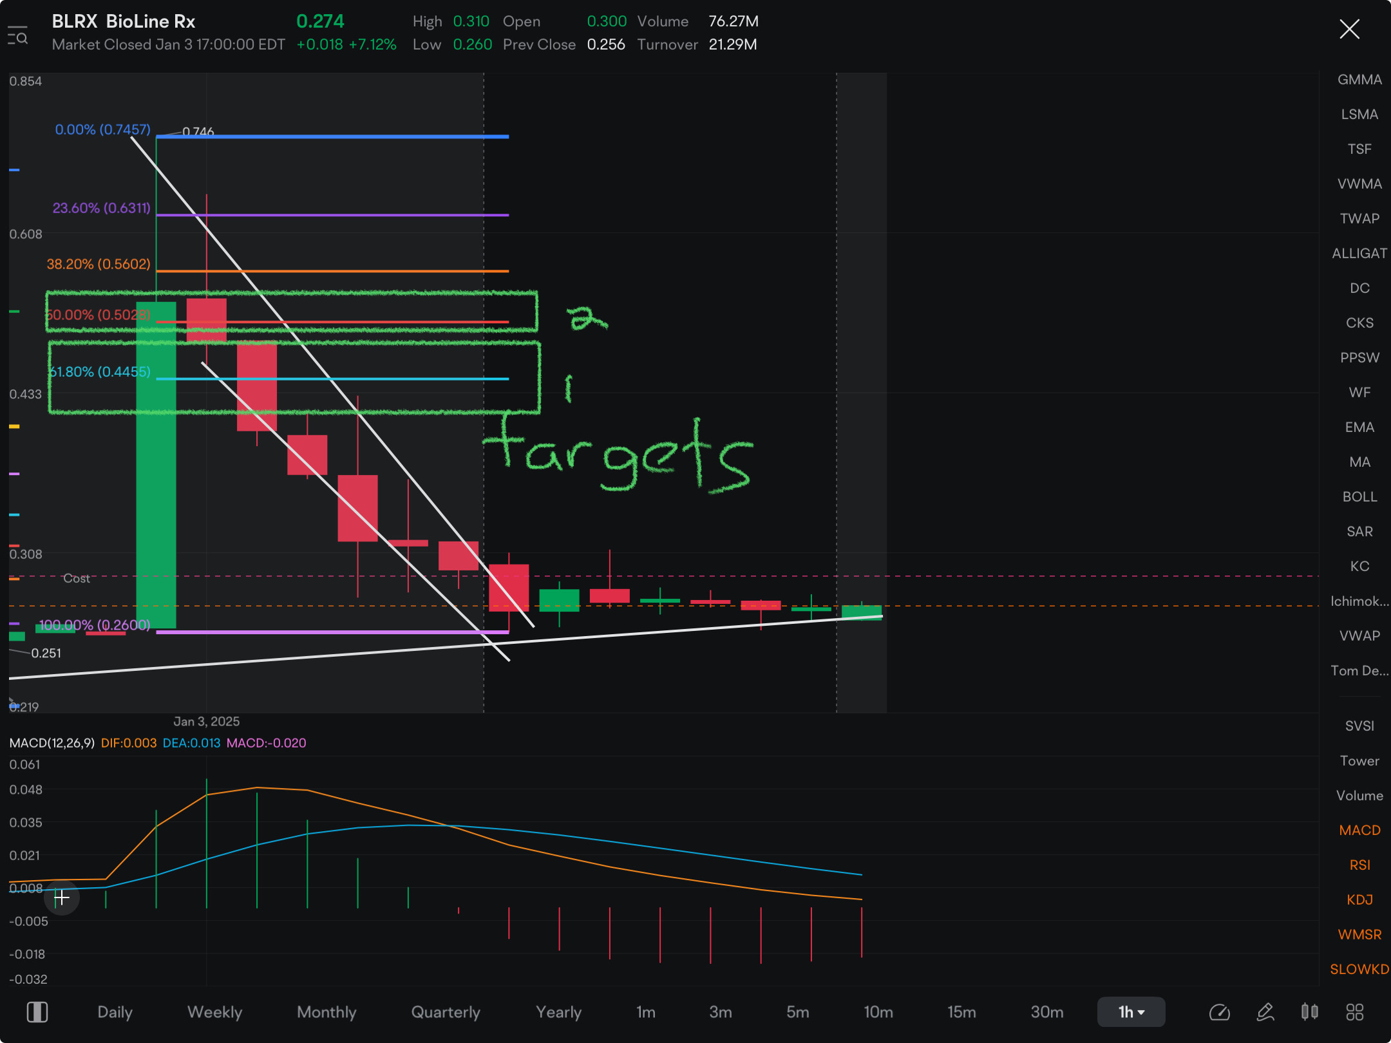Enable the PPSW indicator
This screenshot has height=1043, width=1391.
click(1359, 358)
